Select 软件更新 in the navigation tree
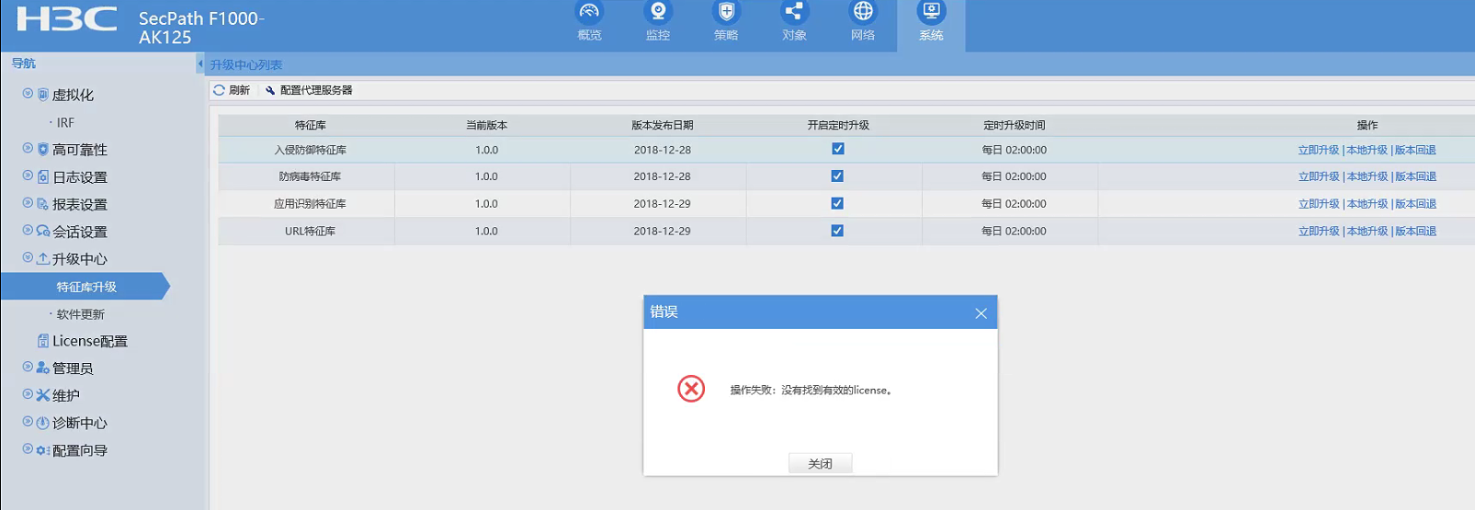The width and height of the screenshot is (1475, 510). [x=81, y=314]
